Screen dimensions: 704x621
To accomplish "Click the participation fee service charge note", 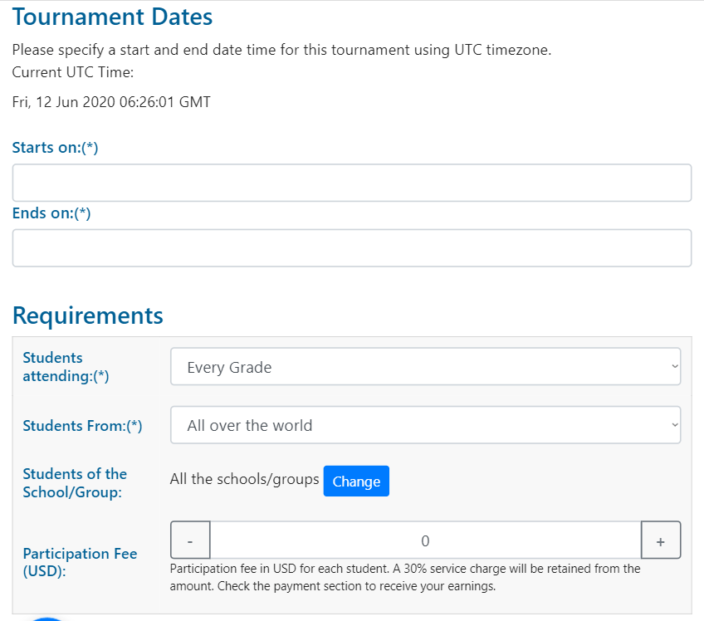I will click(x=405, y=578).
